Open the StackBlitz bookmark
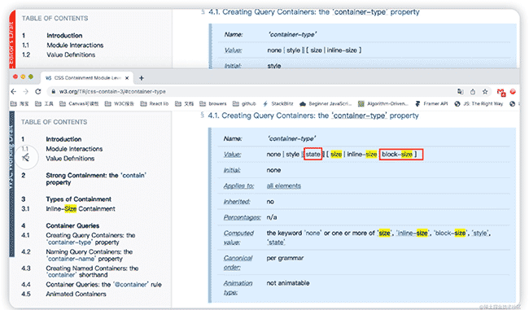The image size is (529, 310). (x=278, y=103)
